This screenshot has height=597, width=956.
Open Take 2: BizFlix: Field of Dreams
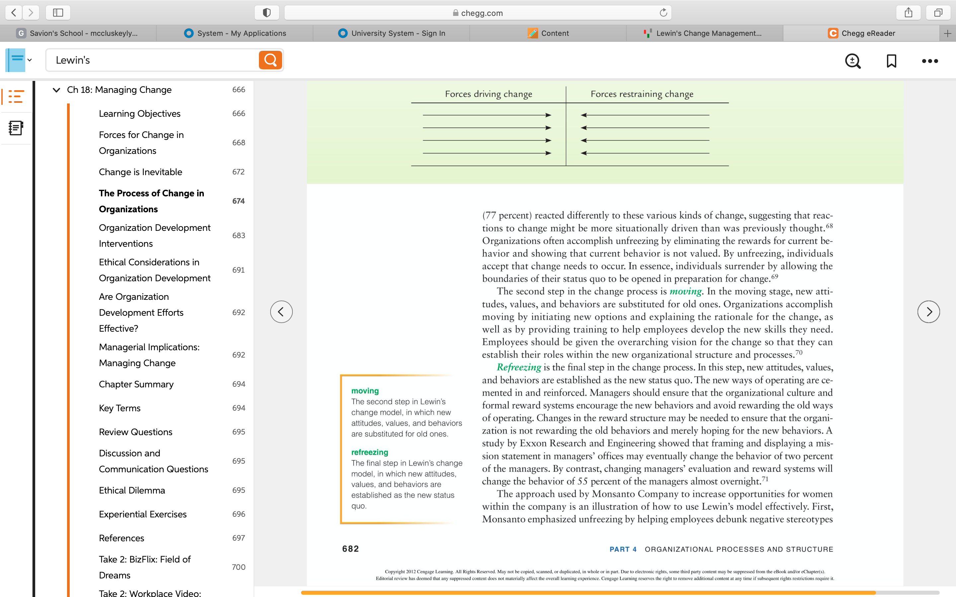[145, 567]
